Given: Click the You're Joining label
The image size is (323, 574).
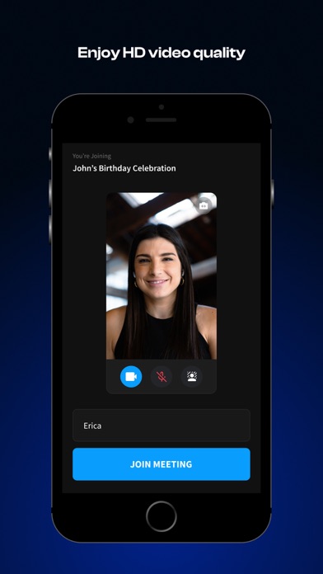Looking at the screenshot, I should [x=91, y=156].
